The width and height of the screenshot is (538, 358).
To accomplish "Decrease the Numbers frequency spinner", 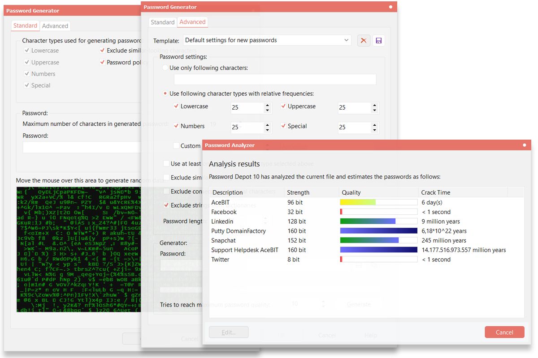I will [268, 130].
